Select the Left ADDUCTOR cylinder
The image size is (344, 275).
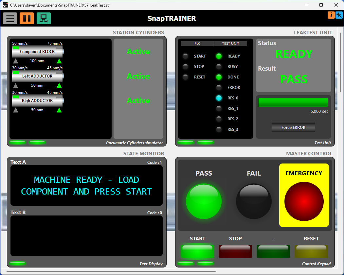tap(38, 76)
